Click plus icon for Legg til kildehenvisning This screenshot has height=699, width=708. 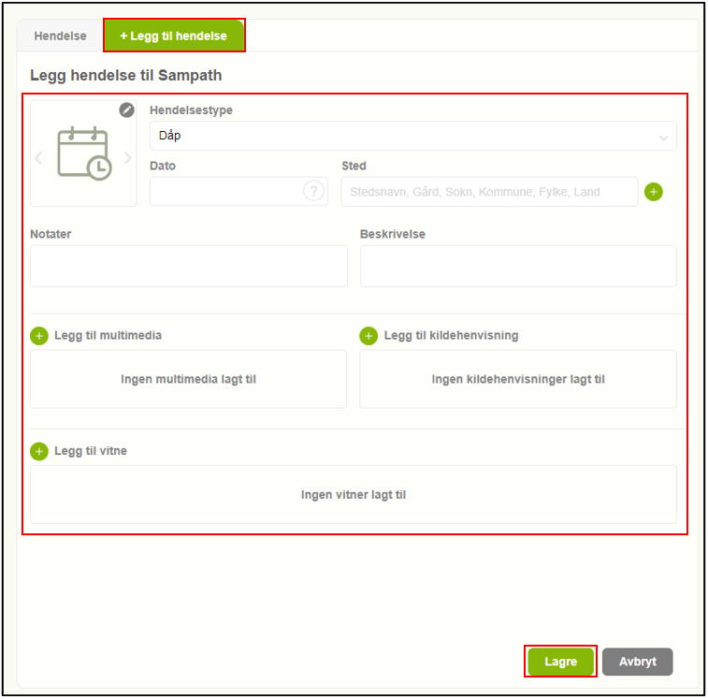click(x=368, y=336)
